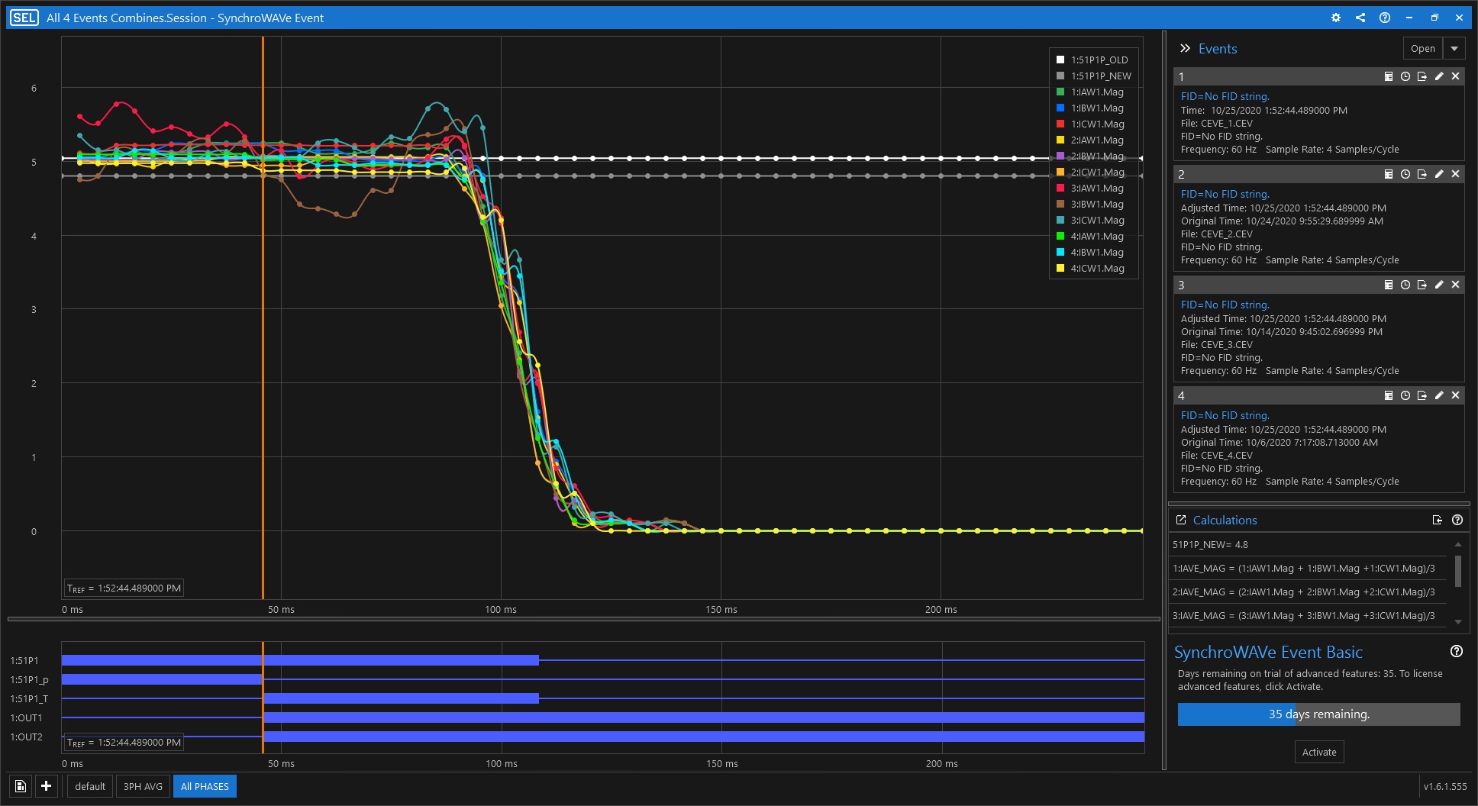Select the 51P1P_NEW= 4.8 calculation field
Image resolution: width=1478 pixels, height=806 pixels.
coord(1308,545)
